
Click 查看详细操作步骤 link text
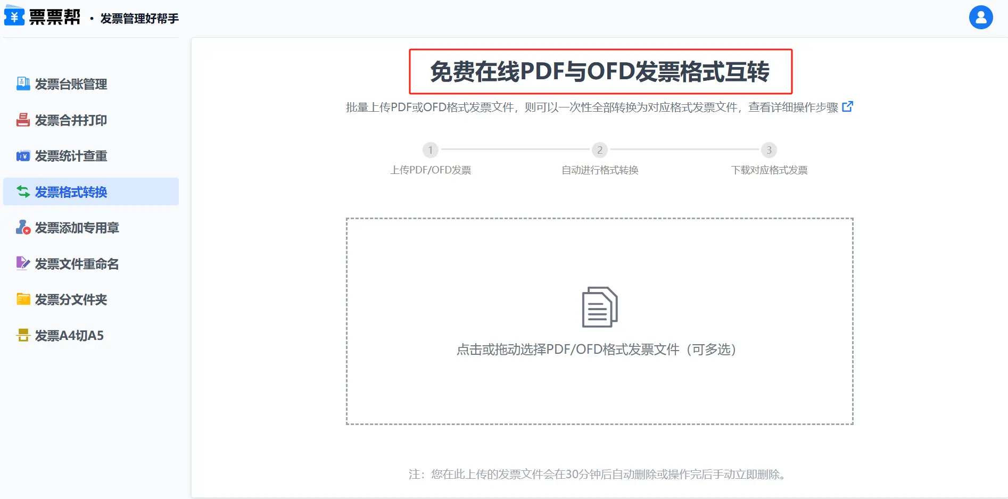(x=793, y=107)
